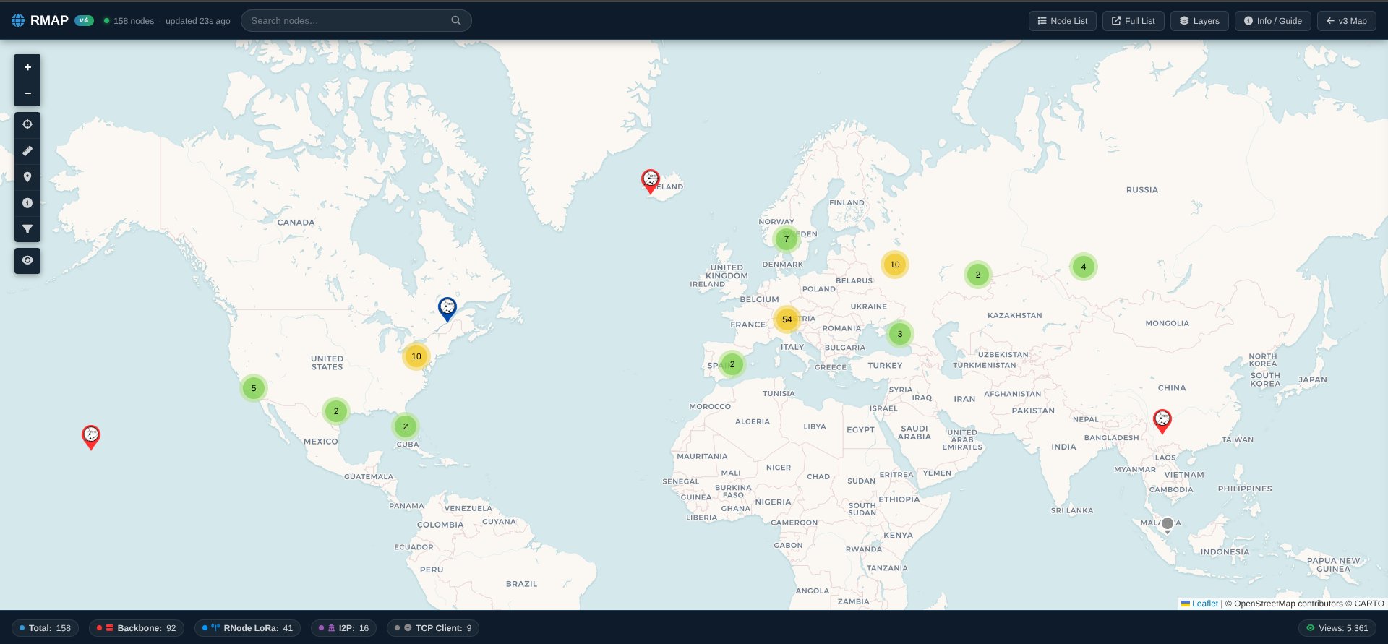Open the Node List panel
Image resolution: width=1388 pixels, height=644 pixels.
[x=1063, y=21]
